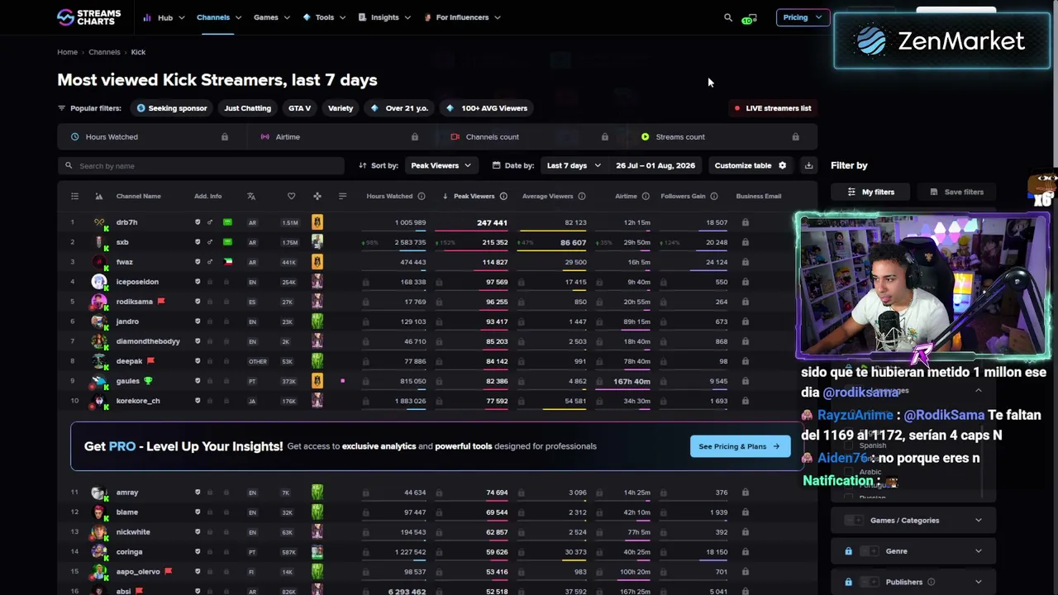
Task: Click the info icon beside Followers Gain column
Action: (x=714, y=197)
